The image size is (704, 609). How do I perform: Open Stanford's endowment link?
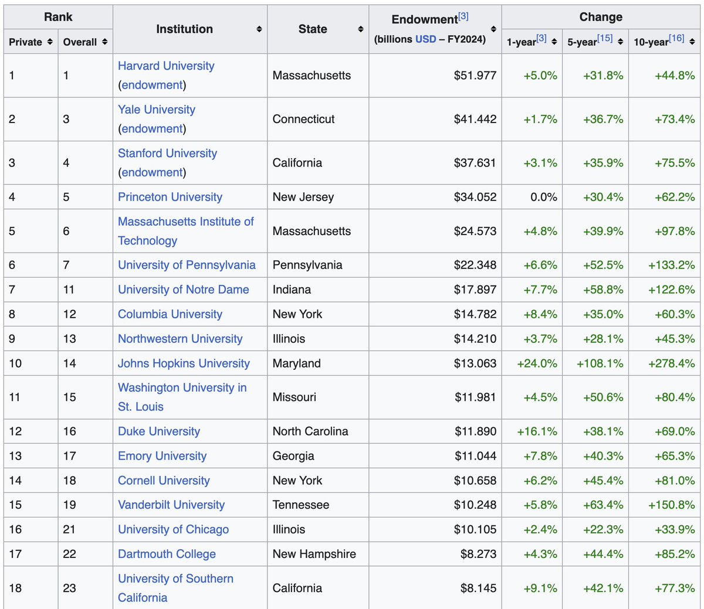(x=152, y=172)
